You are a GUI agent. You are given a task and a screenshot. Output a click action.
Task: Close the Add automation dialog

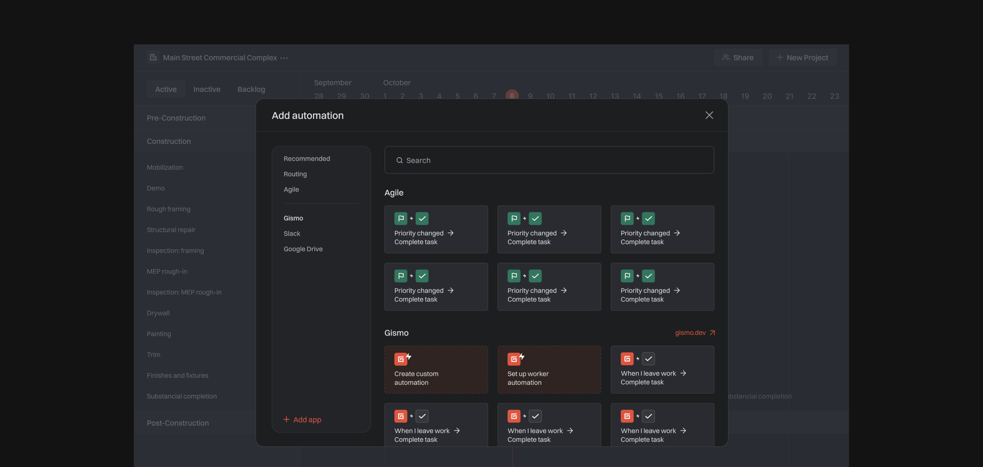click(709, 115)
